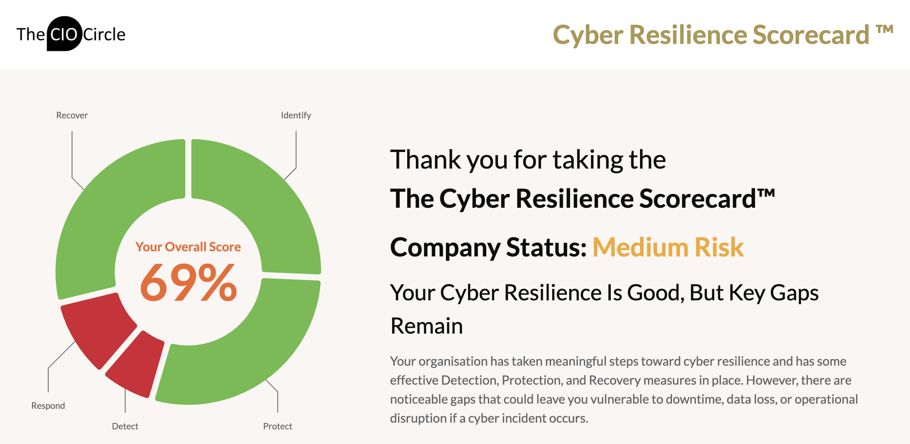This screenshot has height=444, width=910.
Task: Click the Protect chart label
Action: pos(278,426)
